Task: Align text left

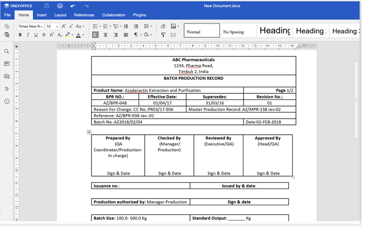Action: [95, 35]
